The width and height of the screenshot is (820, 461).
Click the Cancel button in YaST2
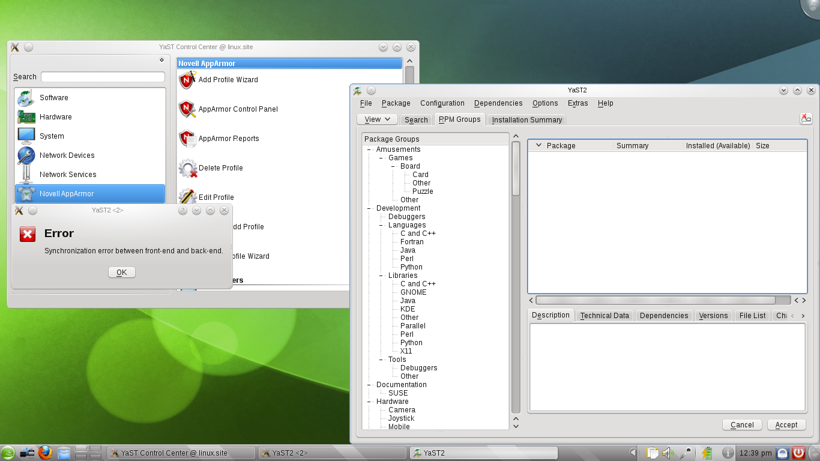pos(742,424)
